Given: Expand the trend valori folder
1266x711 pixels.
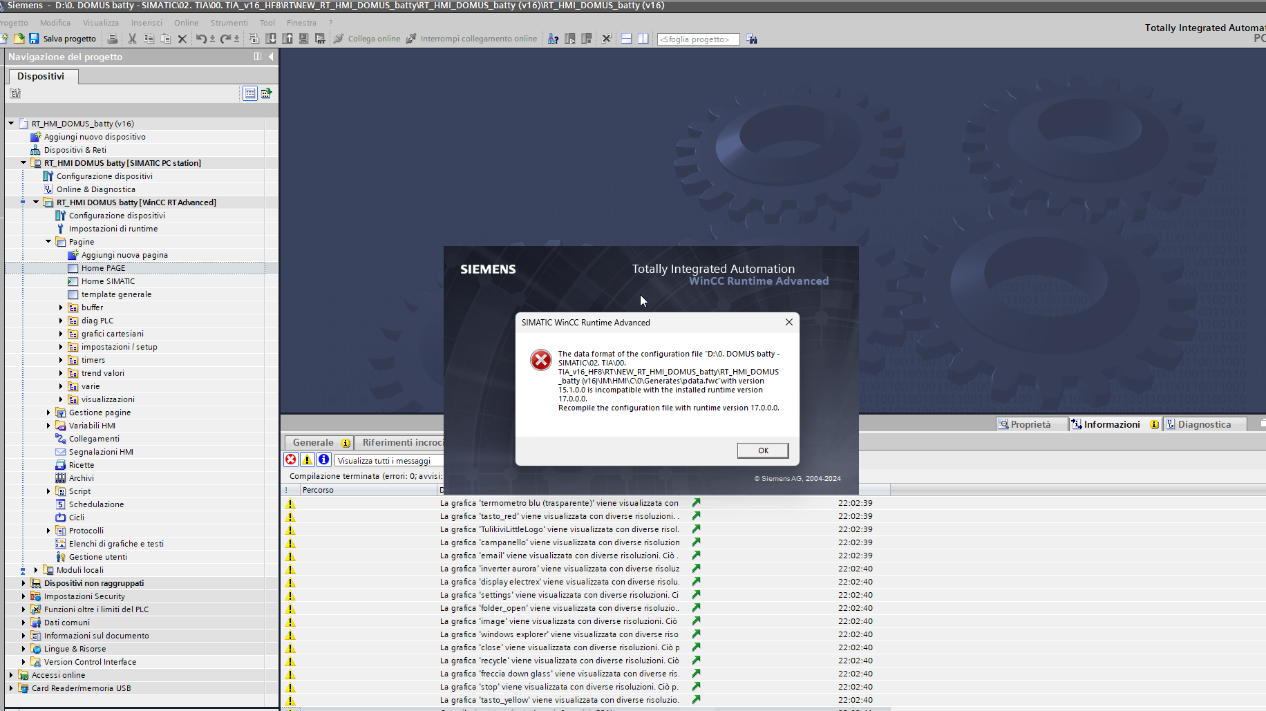Looking at the screenshot, I should [61, 373].
